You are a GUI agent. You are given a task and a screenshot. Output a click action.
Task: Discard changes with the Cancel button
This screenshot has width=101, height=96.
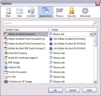[72, 90]
